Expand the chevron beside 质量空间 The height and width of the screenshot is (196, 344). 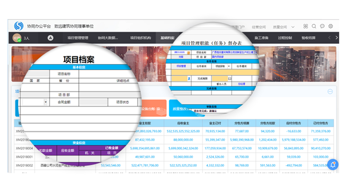click(293, 27)
